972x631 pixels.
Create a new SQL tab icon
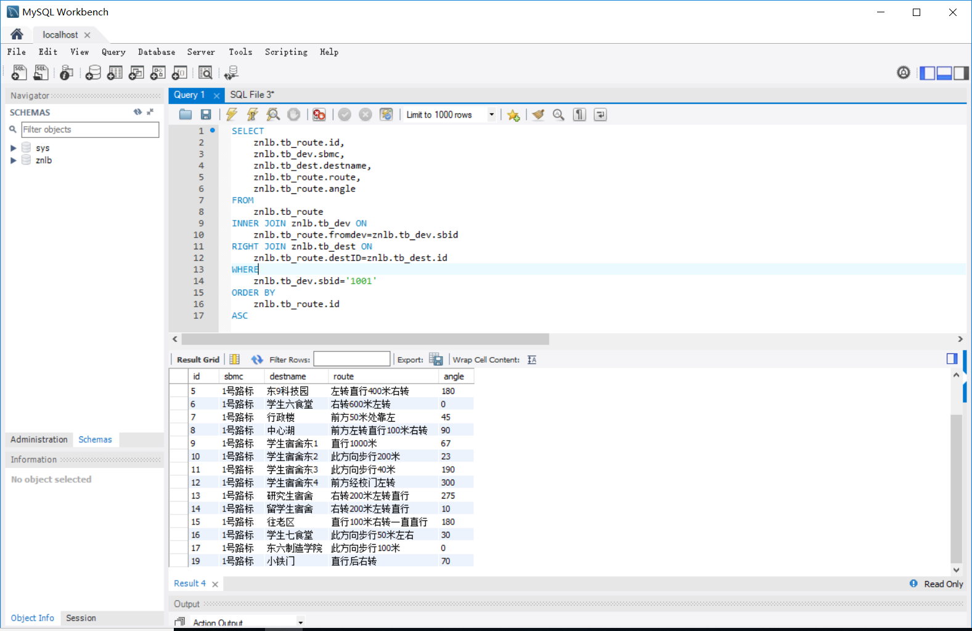click(x=19, y=73)
